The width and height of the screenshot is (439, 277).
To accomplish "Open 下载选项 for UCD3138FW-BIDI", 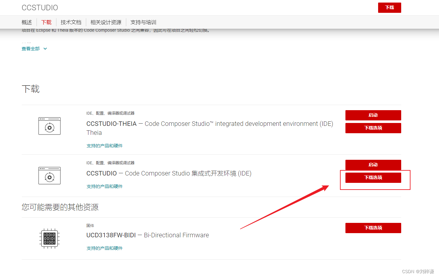I will coord(373,228).
